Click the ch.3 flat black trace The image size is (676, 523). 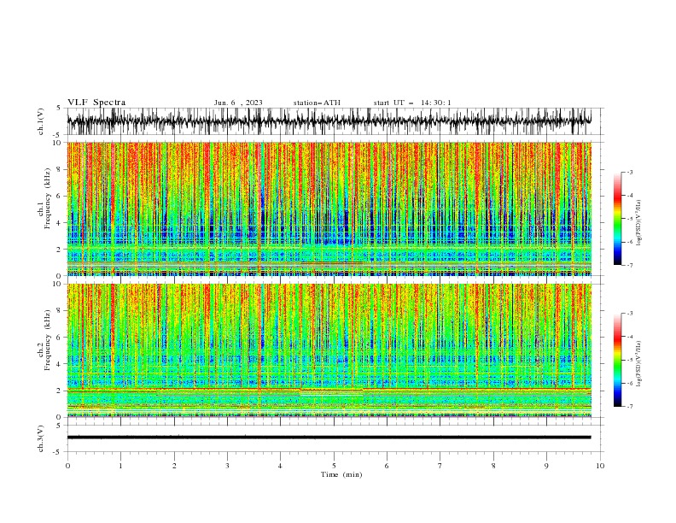tap(329, 438)
